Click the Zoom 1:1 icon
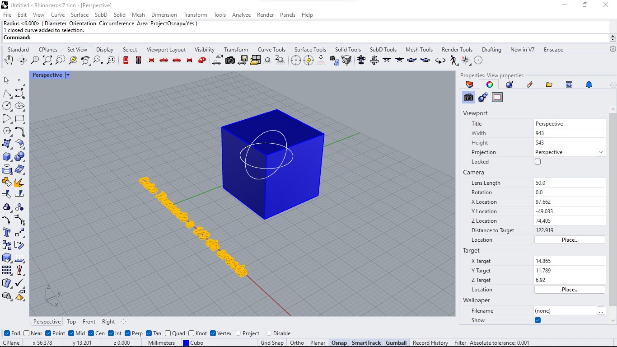Screen dimensions: 617x347 click(x=111, y=60)
